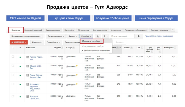Click help question mark next to CTR
The width and height of the screenshot is (185, 107).
[x=142, y=48]
